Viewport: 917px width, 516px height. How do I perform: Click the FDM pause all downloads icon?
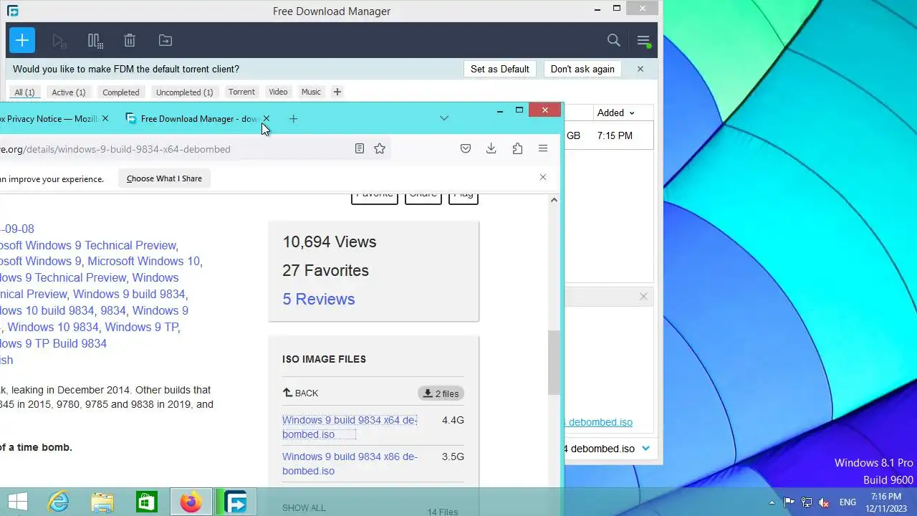click(x=95, y=41)
